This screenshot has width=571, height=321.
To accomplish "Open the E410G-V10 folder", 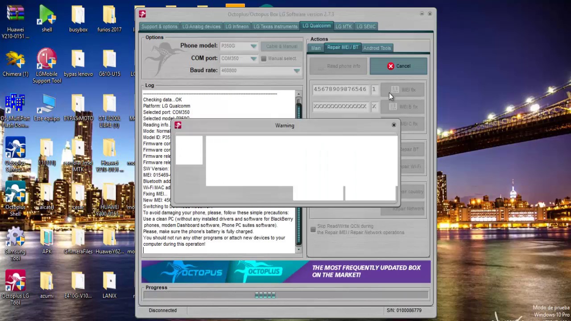I will [x=78, y=285].
